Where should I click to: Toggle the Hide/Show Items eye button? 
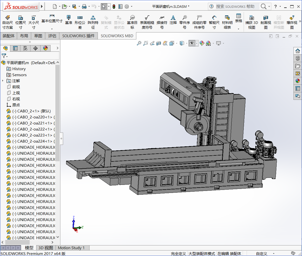192,43
